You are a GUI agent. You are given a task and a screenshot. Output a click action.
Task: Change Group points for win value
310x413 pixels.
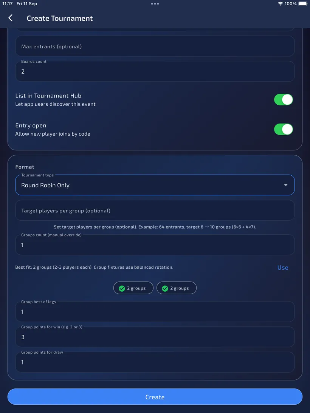tap(155, 337)
